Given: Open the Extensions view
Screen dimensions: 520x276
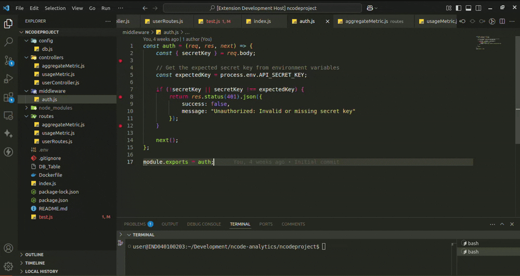Looking at the screenshot, I should (x=8, y=97).
